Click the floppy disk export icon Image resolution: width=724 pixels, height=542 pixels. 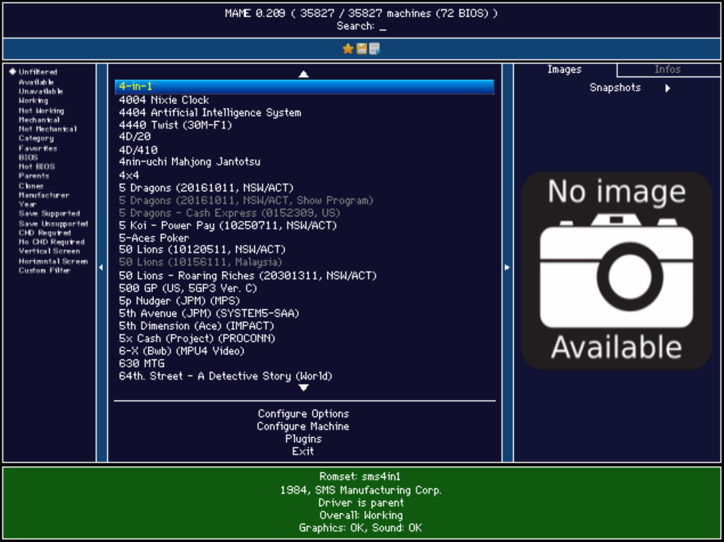click(362, 49)
